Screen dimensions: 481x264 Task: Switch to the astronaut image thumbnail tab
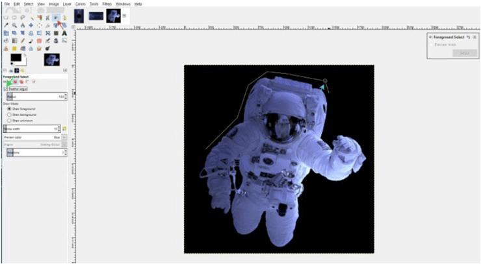click(x=113, y=16)
